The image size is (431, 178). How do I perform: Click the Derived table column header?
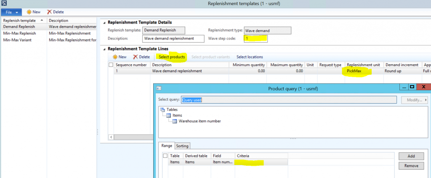coord(197,156)
